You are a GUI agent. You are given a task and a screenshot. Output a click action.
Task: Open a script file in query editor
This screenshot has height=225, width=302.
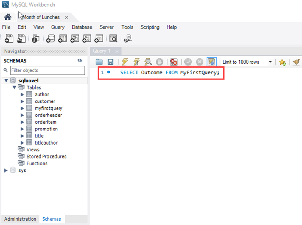pyautogui.click(x=99, y=62)
